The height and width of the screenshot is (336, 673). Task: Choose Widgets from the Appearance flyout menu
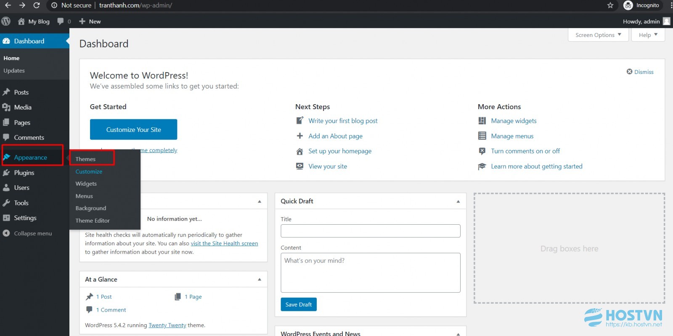[86, 184]
